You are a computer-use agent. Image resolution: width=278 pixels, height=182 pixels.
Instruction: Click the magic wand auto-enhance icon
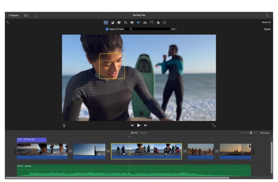pos(8,22)
